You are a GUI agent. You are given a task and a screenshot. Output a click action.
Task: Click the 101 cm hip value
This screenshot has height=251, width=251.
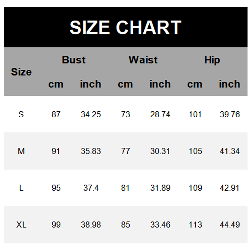pos(195,114)
